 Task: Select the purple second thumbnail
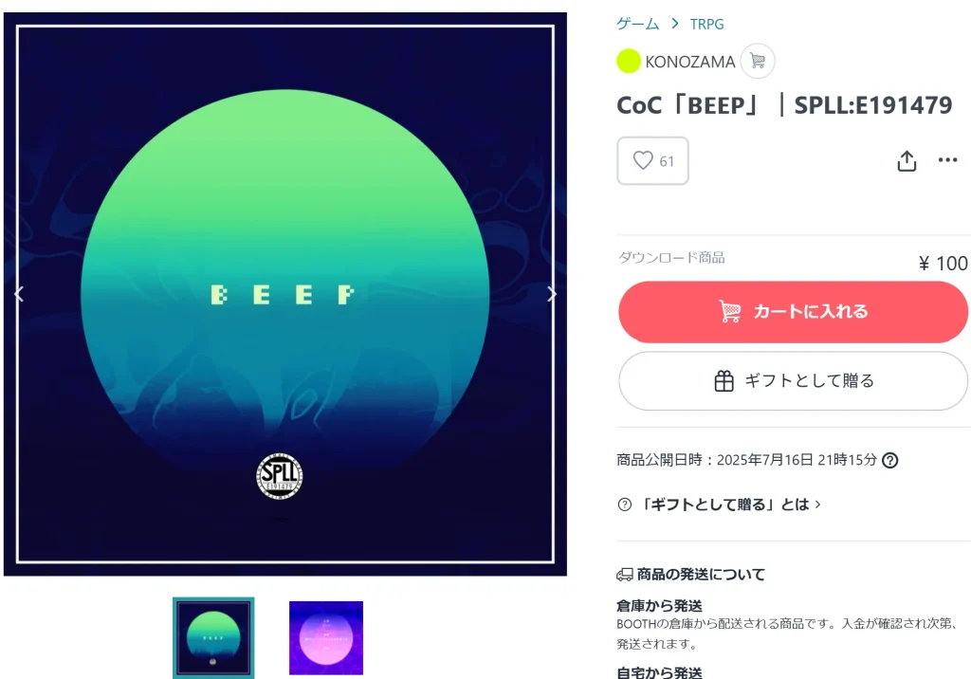[326, 638]
